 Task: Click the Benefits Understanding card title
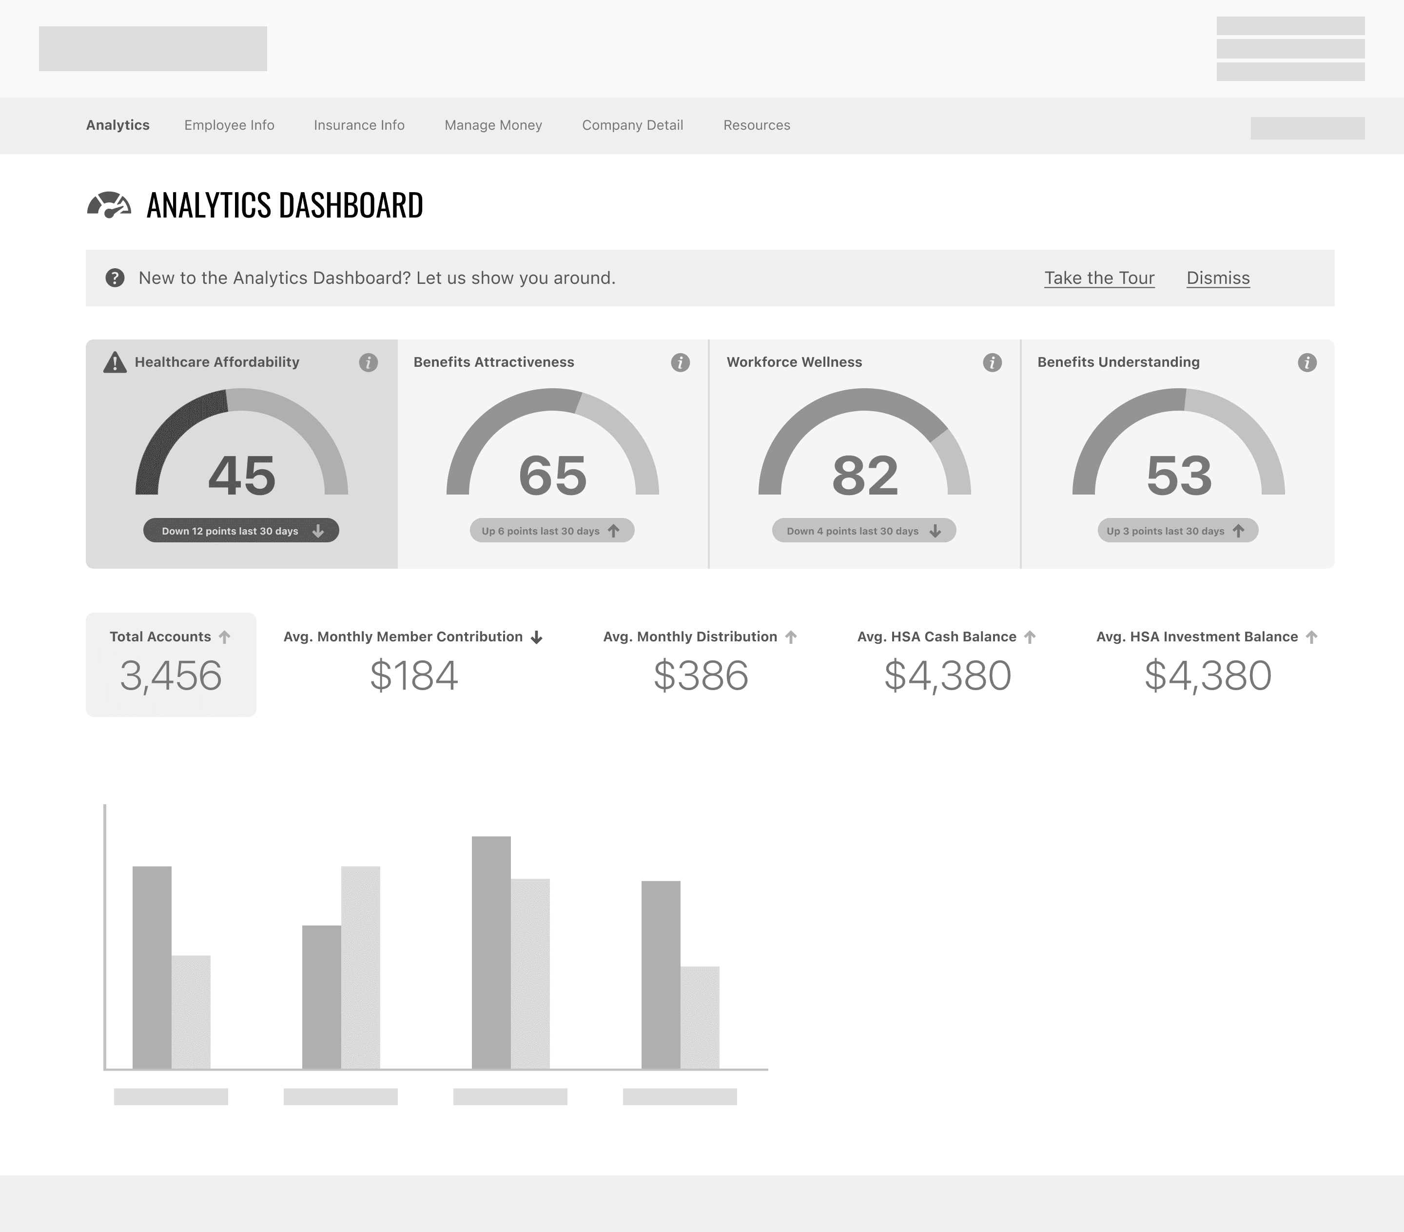(1118, 362)
